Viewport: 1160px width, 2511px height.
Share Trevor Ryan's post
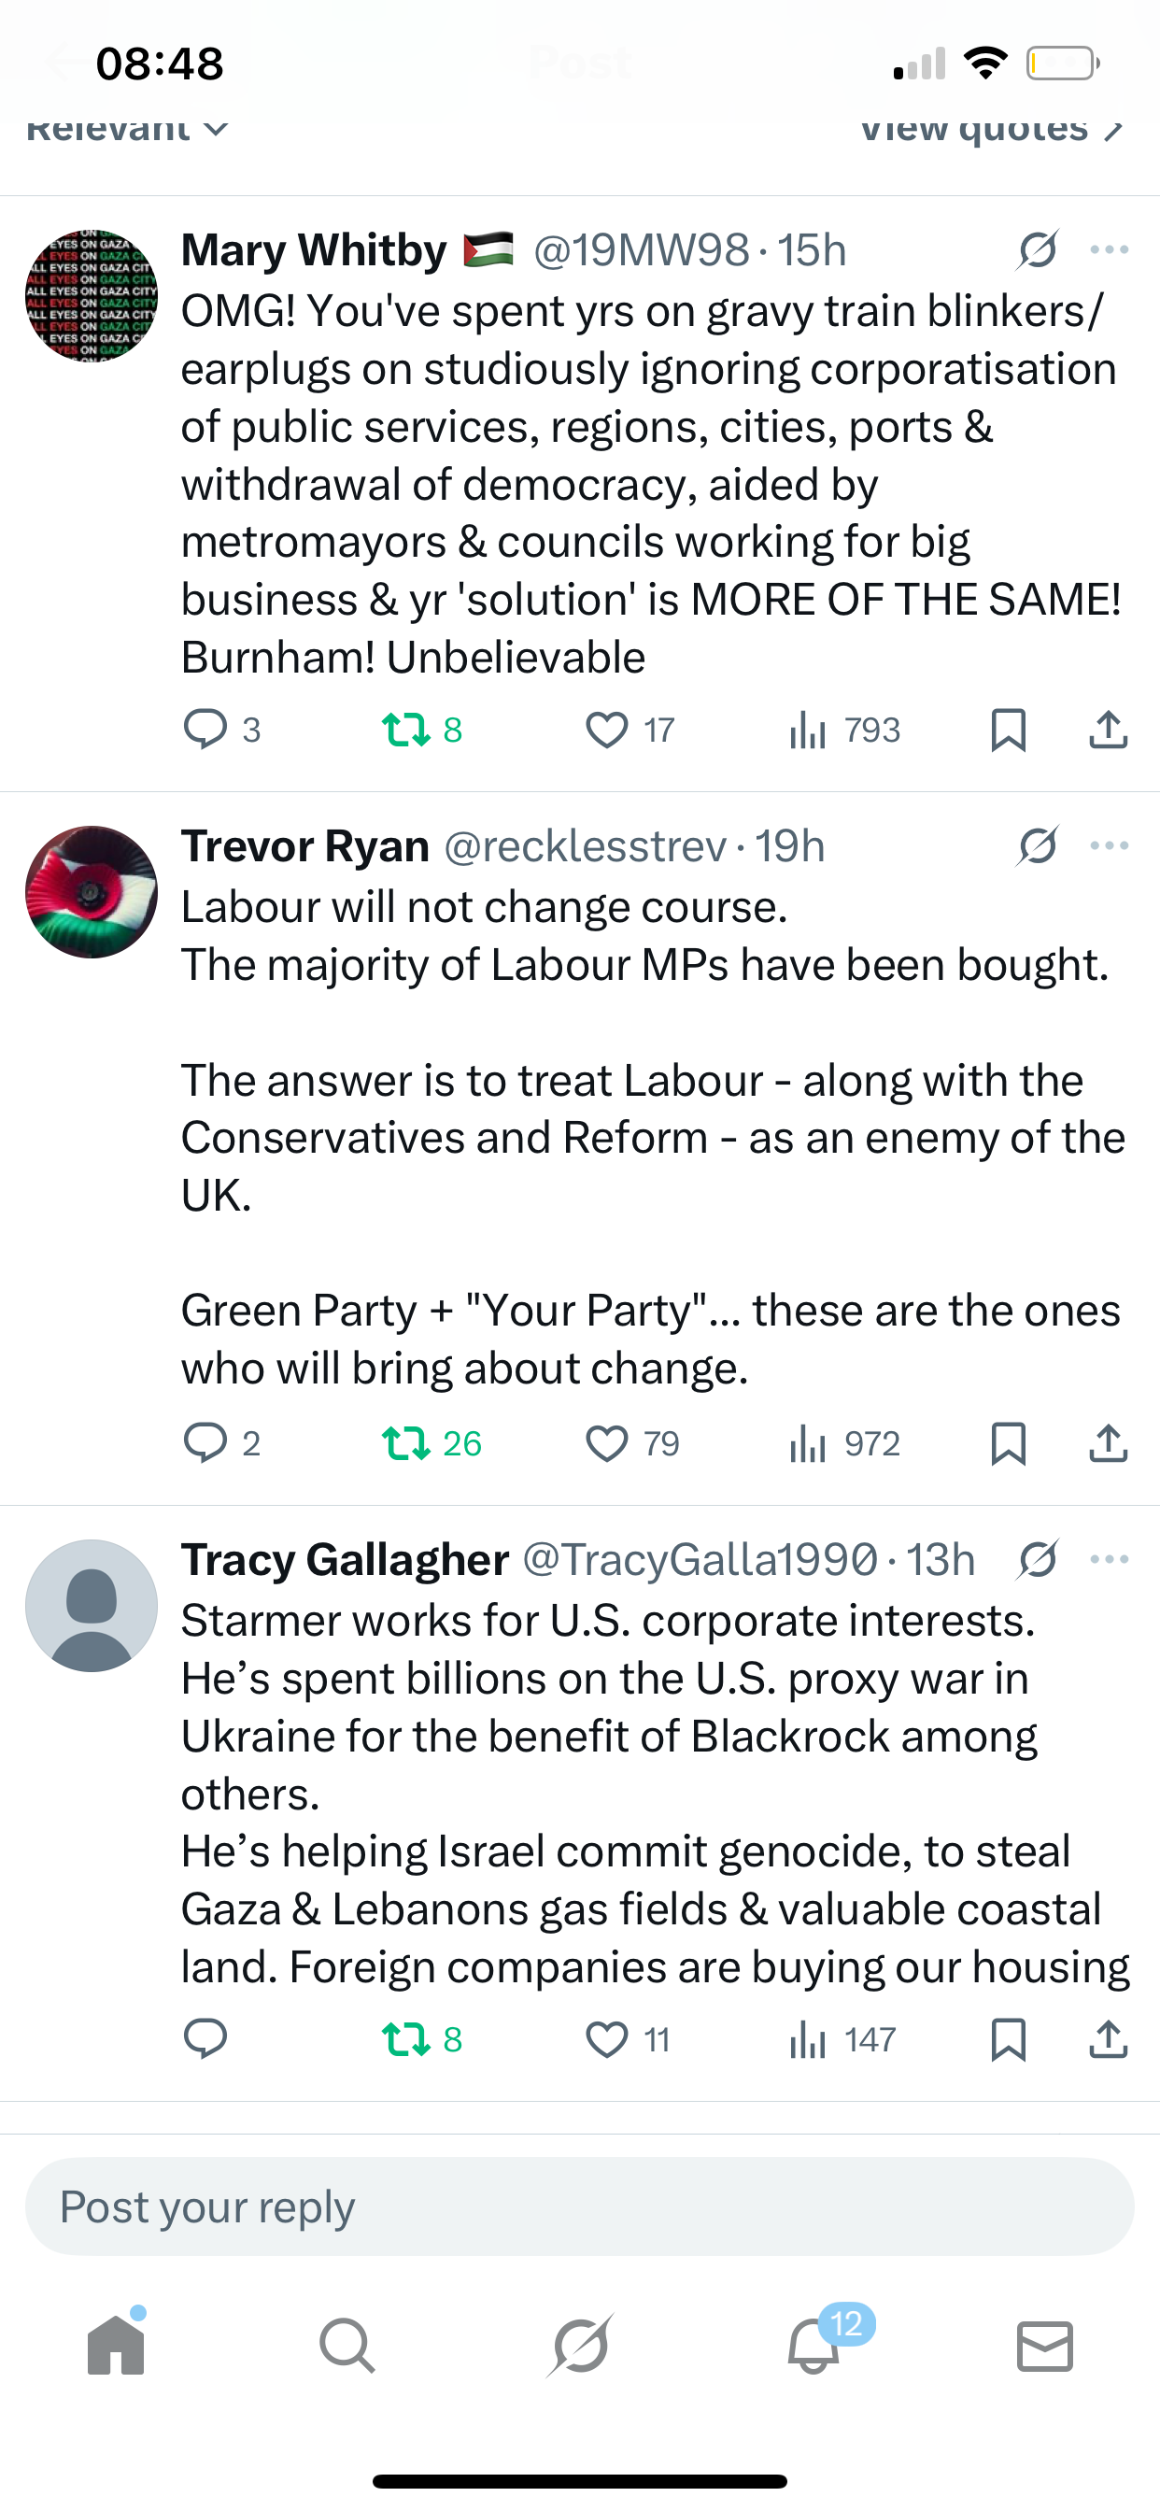[1108, 1442]
